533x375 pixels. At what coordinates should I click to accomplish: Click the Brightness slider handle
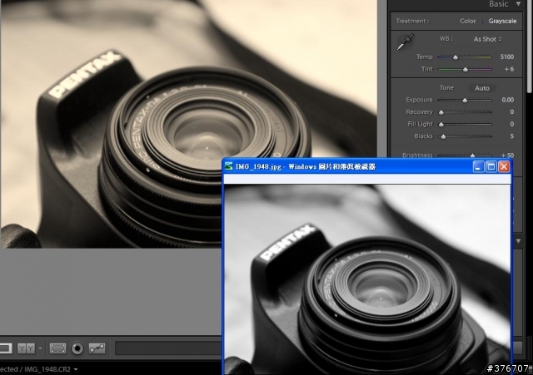pyautogui.click(x=472, y=155)
